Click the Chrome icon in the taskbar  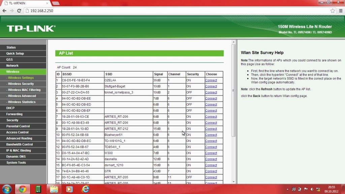tap(22, 189)
